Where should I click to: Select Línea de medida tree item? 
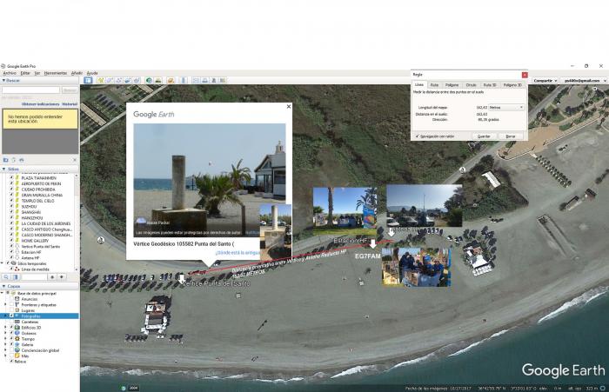(x=35, y=269)
